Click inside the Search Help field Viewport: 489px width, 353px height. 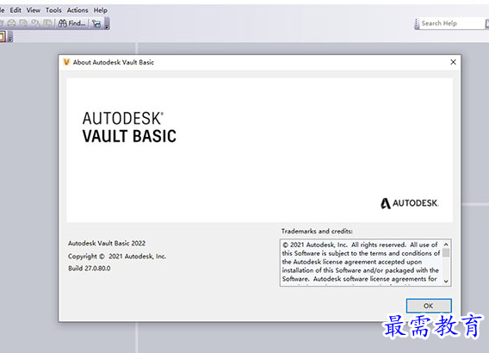[452, 23]
